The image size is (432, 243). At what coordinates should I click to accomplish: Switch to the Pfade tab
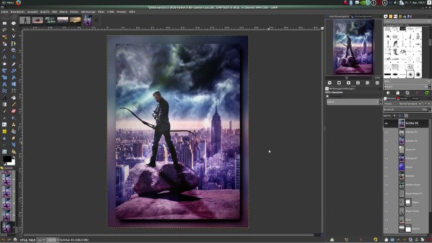point(414,99)
